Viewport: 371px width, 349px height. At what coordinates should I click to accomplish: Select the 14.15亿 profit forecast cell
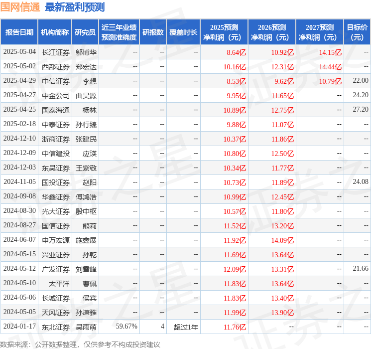[x=330, y=52]
